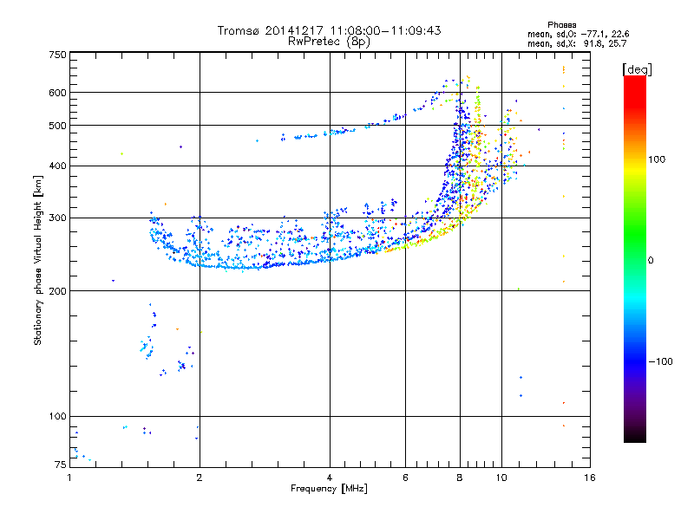Viewport: 694px width, 520px height.
Task: Click the y-axis tick label '500'
Action: point(57,126)
